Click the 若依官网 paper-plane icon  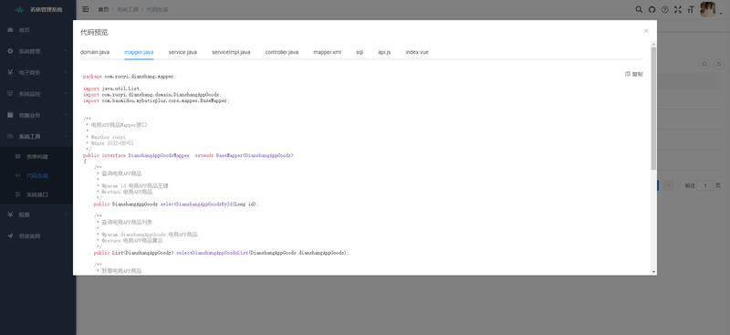10,236
